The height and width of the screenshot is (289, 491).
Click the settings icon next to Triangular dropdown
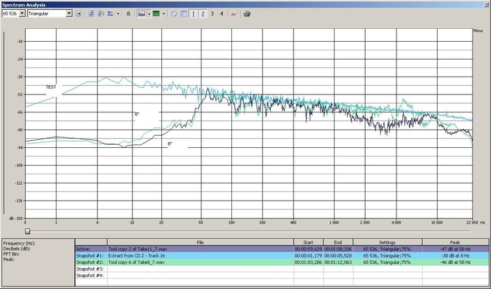79,13
